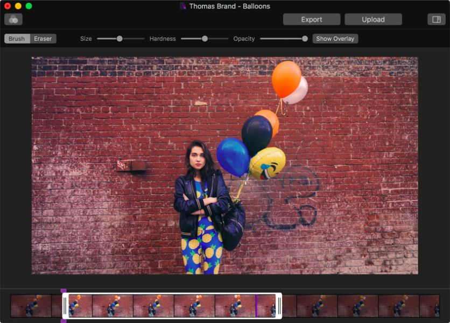Toggle the Show Overlay button
This screenshot has height=323, width=450.
[x=335, y=39]
